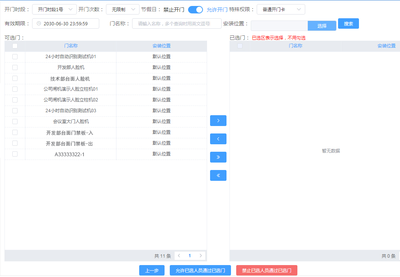Tick the checkbox for A33333322-1
The height and width of the screenshot is (277, 400).
(15, 154)
